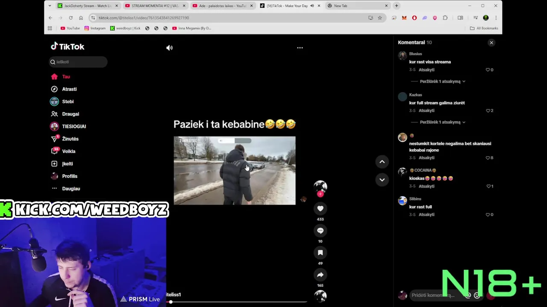Viewport: 547px width, 307px height.
Task: Open the TIESIOGIAI live page
Action: tap(74, 126)
